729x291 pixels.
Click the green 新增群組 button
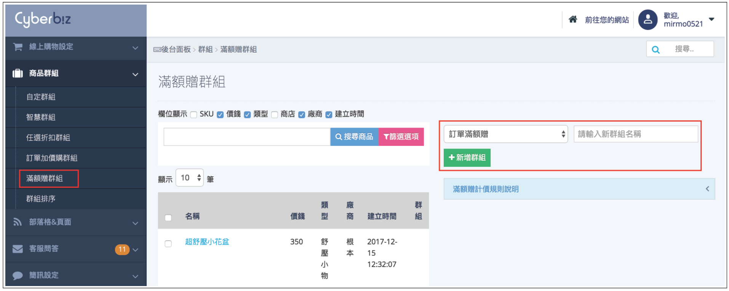[467, 158]
